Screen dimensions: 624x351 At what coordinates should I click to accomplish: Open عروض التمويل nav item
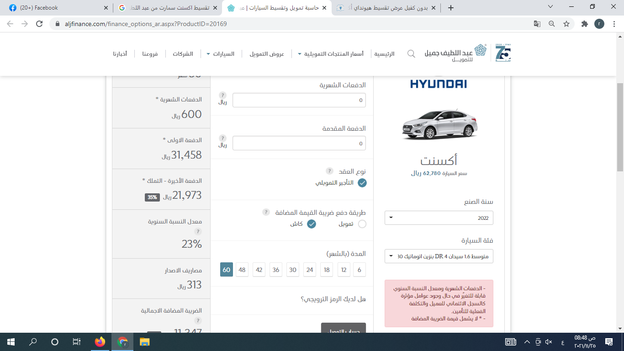click(267, 54)
